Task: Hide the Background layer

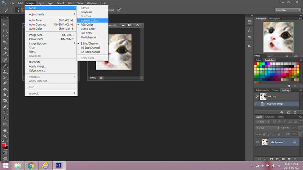Action: pos(258,142)
